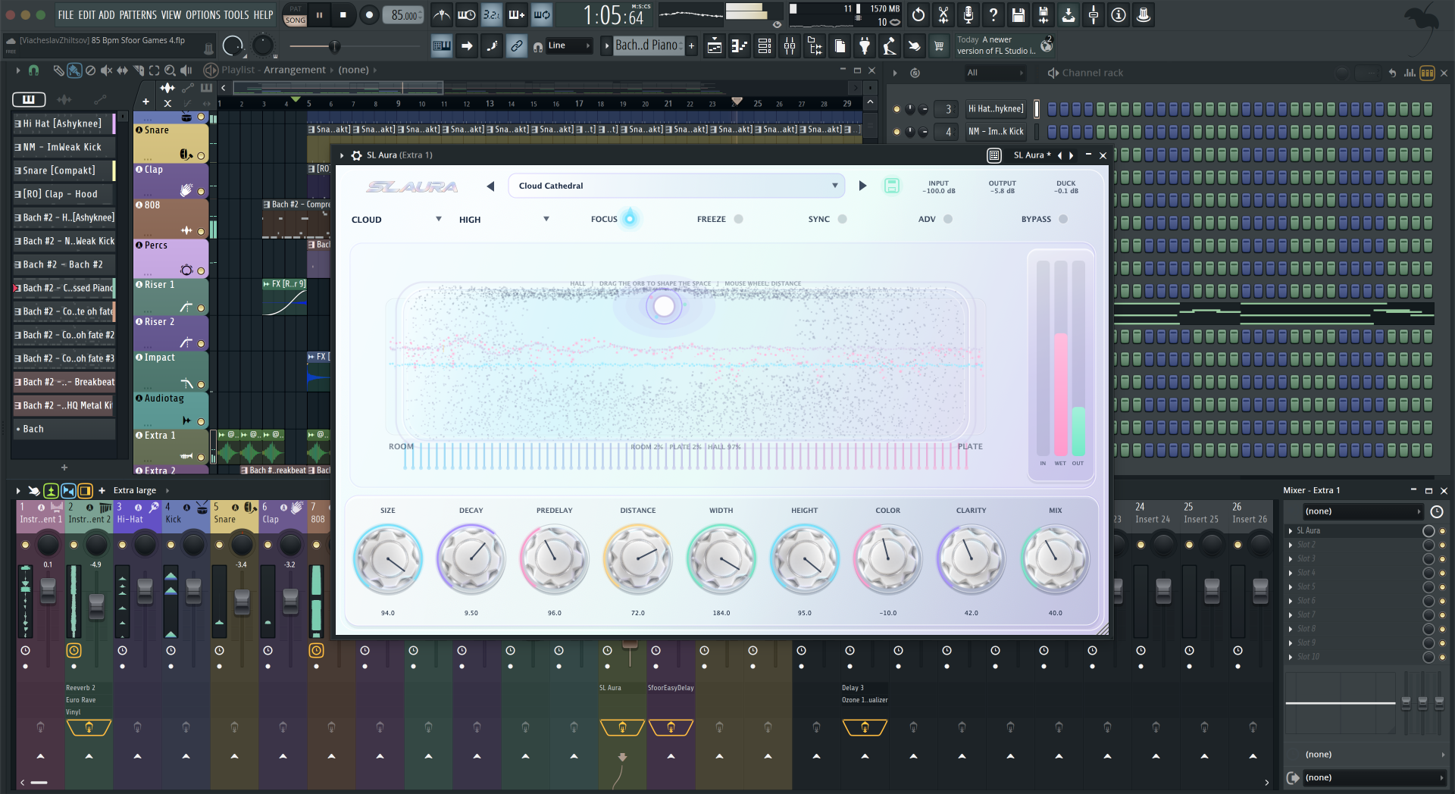Select the zoom tool in Playlist toolbar
This screenshot has width=1455, height=794.
click(170, 70)
